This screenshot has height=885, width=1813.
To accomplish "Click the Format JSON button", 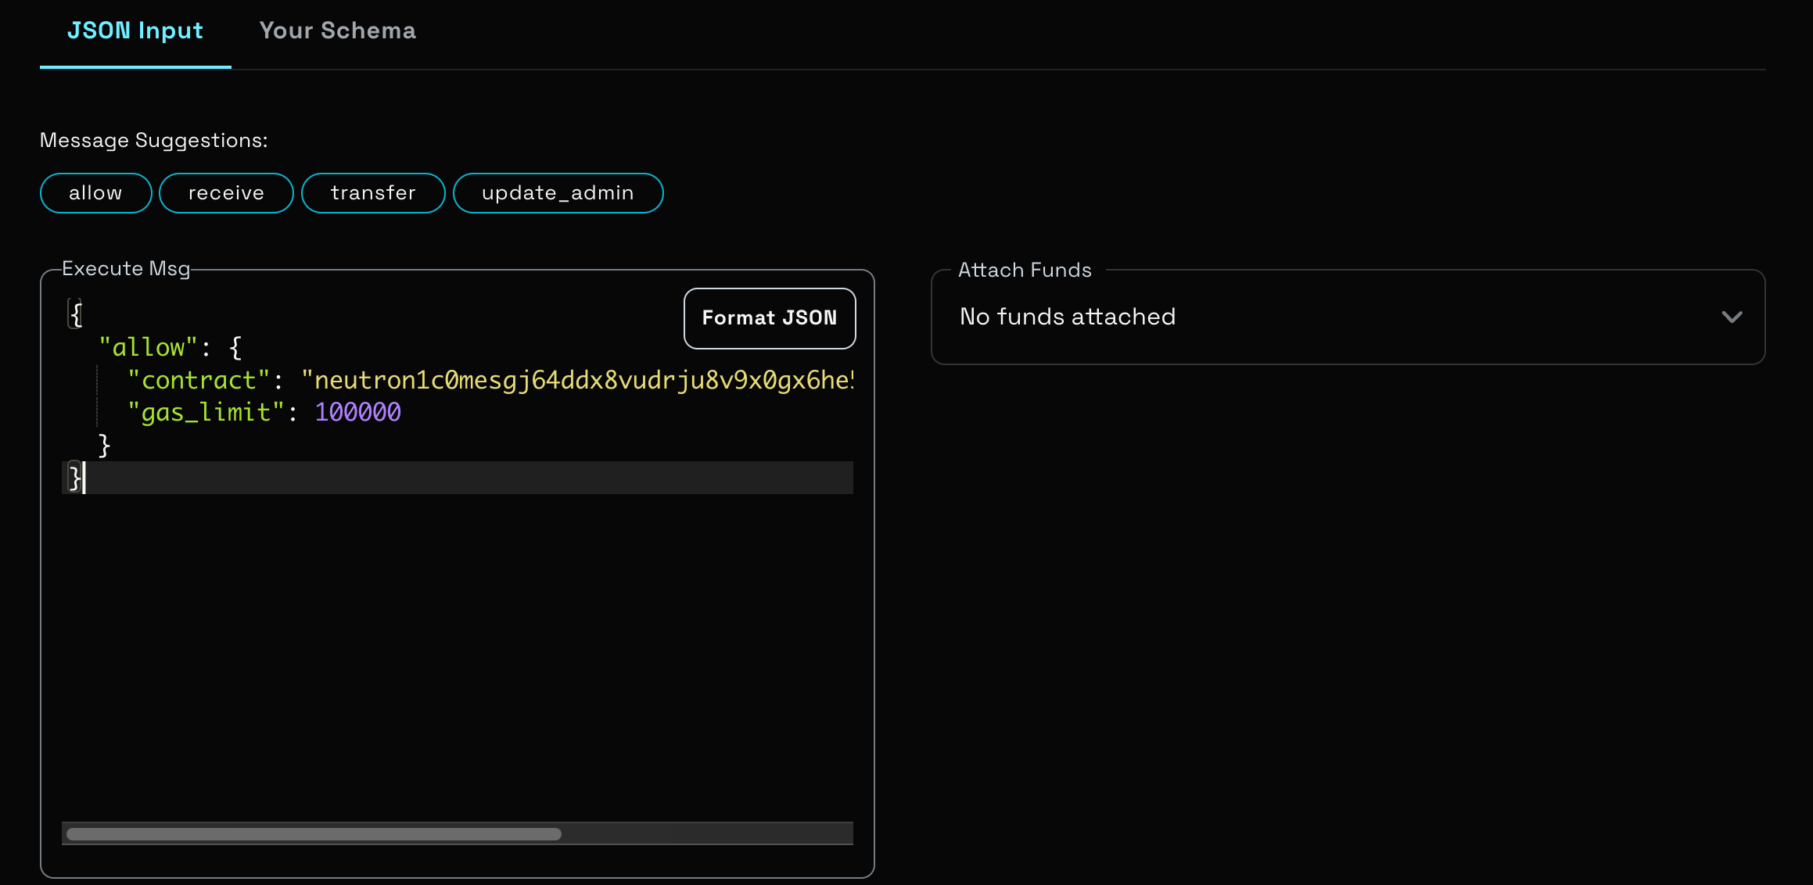I will tap(769, 317).
